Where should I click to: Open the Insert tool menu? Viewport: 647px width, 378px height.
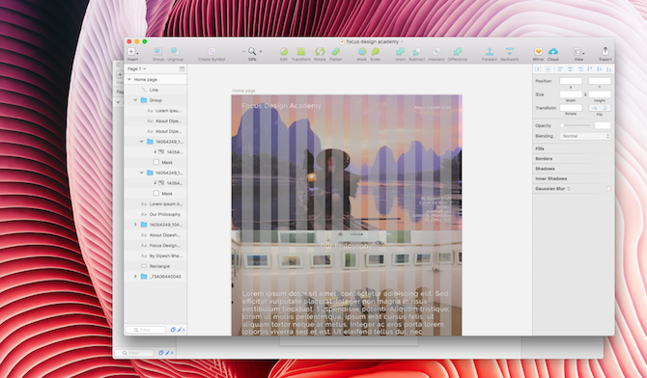(132, 51)
